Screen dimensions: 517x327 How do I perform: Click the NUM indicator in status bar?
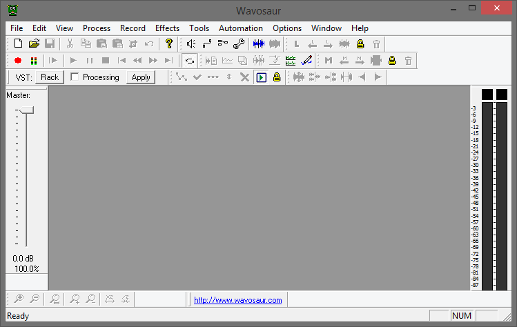pos(462,316)
